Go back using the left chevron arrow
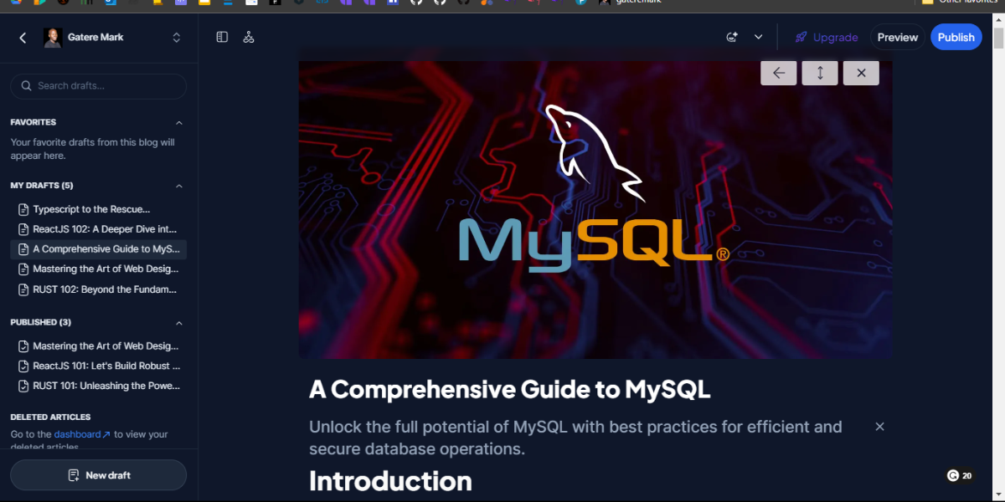This screenshot has width=1005, height=502. point(23,38)
